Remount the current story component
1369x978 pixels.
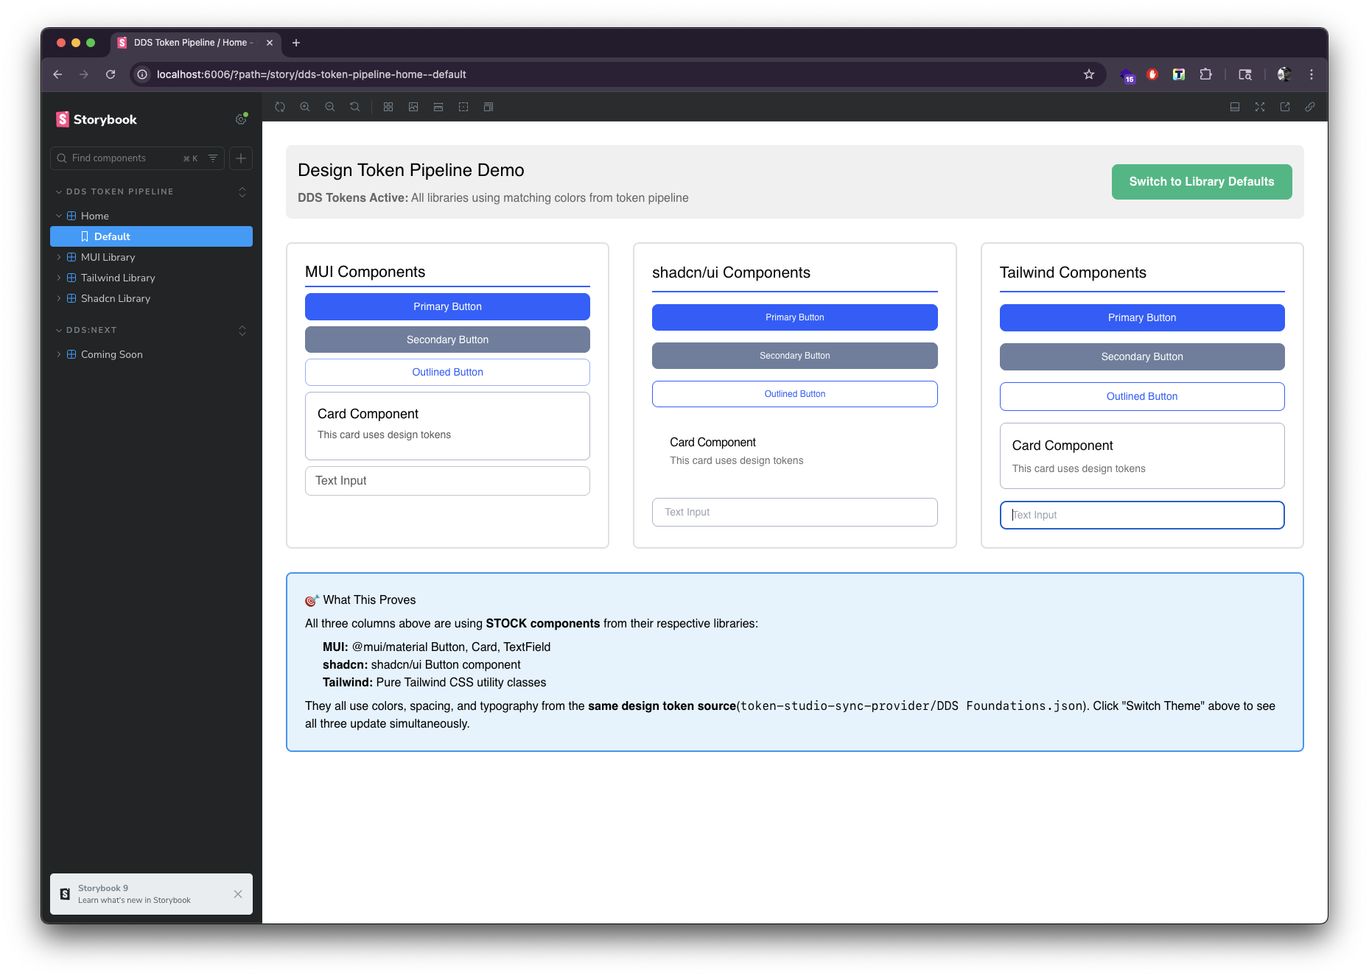tap(280, 107)
